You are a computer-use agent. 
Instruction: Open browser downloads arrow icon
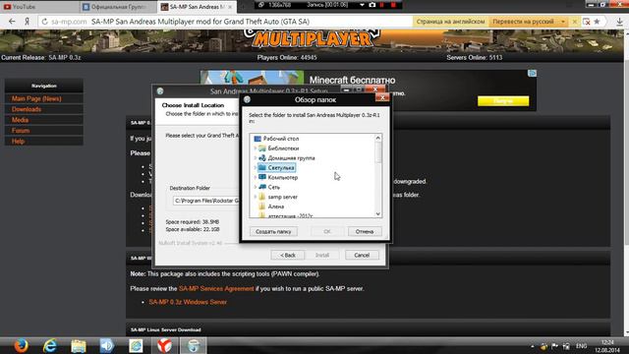pos(620,22)
